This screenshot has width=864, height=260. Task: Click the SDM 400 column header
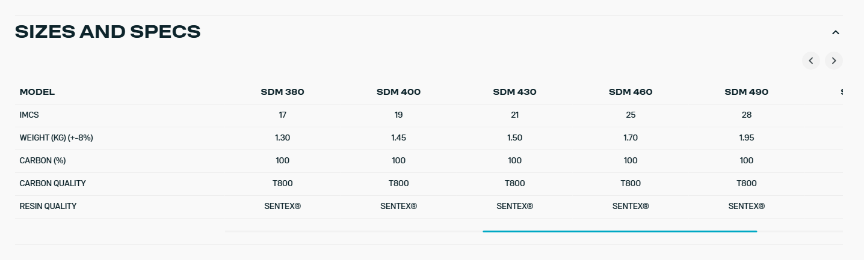click(398, 92)
